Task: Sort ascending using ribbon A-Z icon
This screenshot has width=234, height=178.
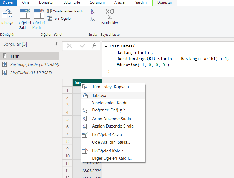Action: (93, 11)
